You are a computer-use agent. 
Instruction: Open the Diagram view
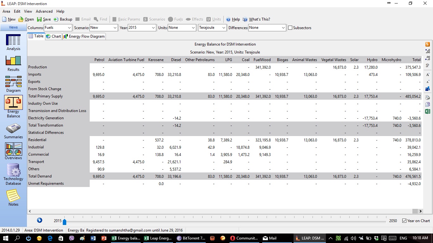(x=13, y=84)
